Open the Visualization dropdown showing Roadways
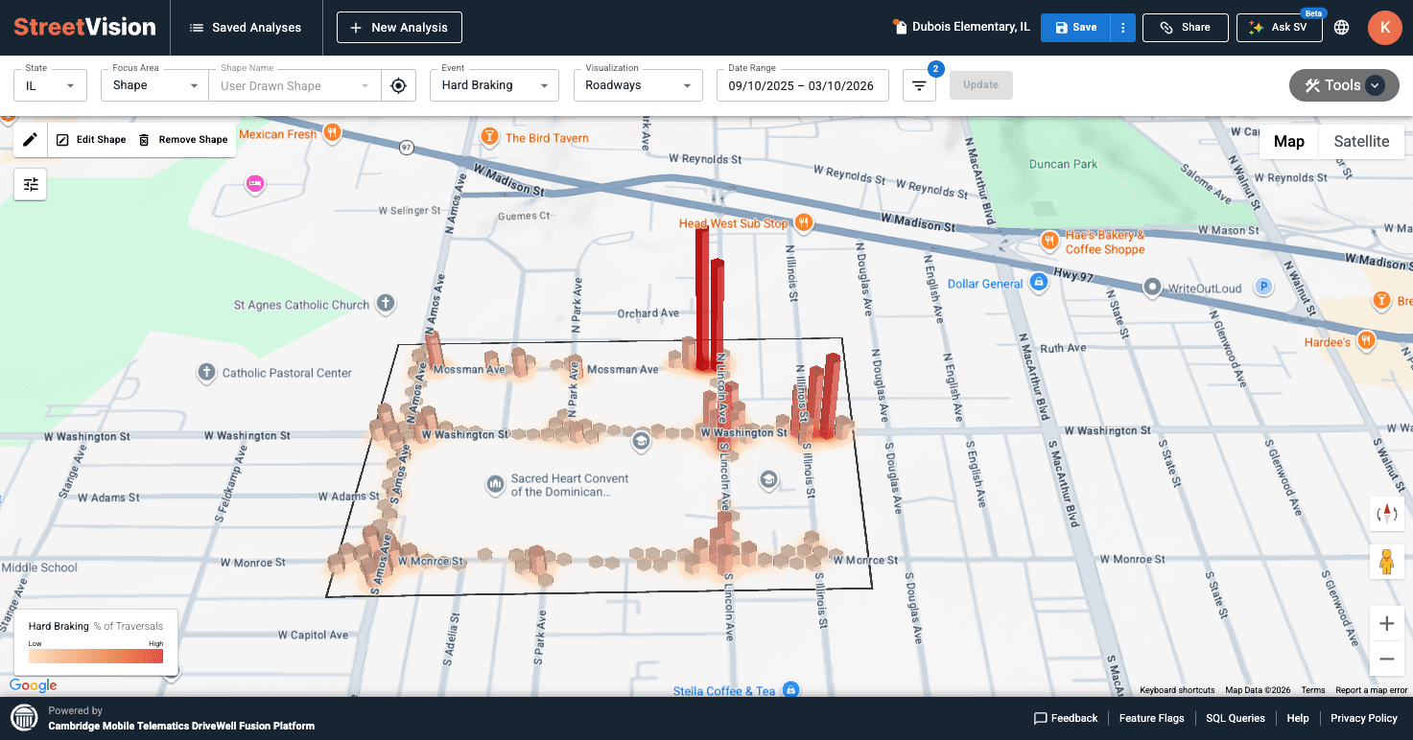Screen dimensions: 1413x740 pos(637,85)
